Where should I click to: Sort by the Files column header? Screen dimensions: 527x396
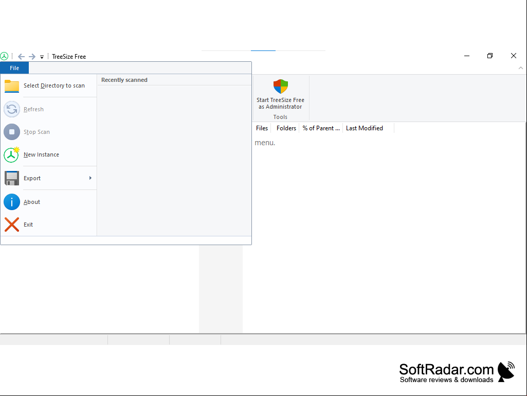click(262, 128)
